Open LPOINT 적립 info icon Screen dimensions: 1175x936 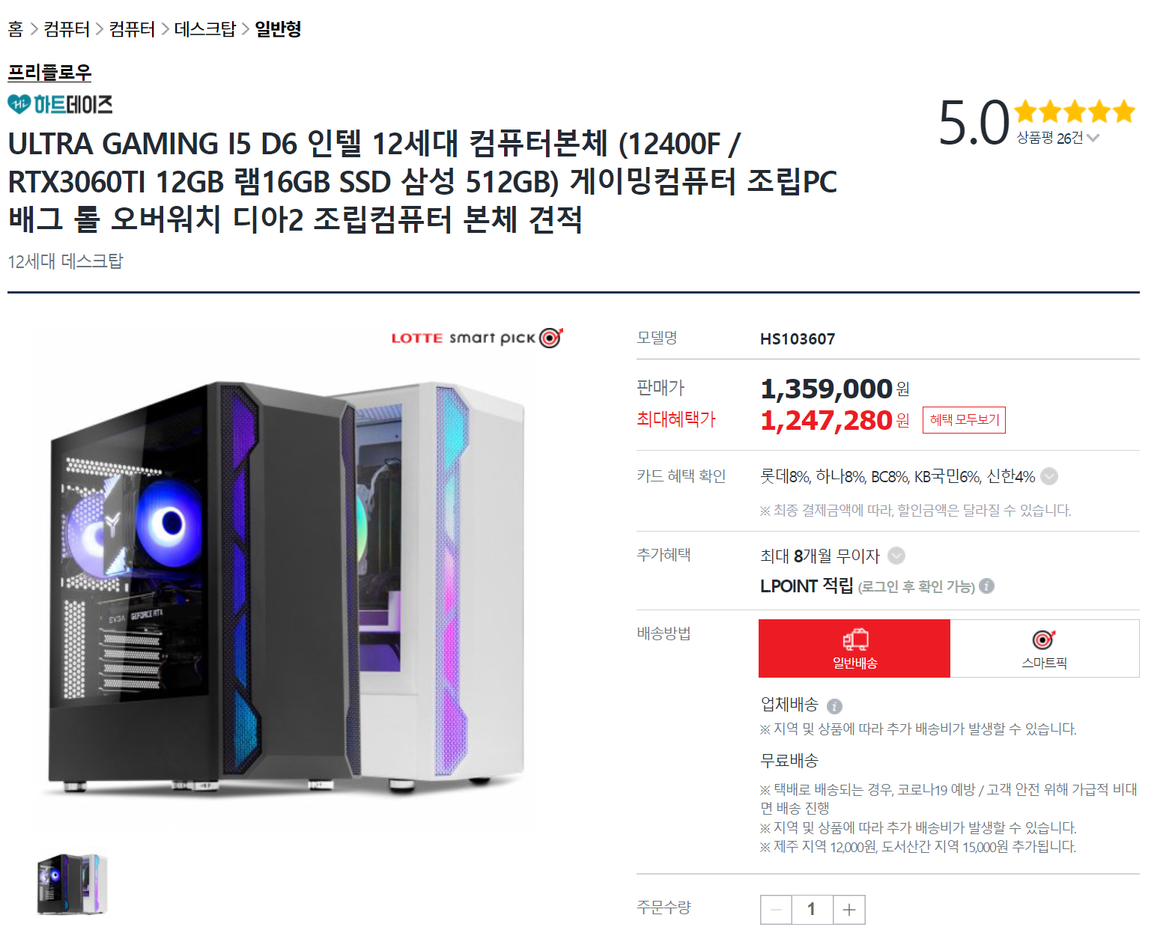tap(987, 586)
